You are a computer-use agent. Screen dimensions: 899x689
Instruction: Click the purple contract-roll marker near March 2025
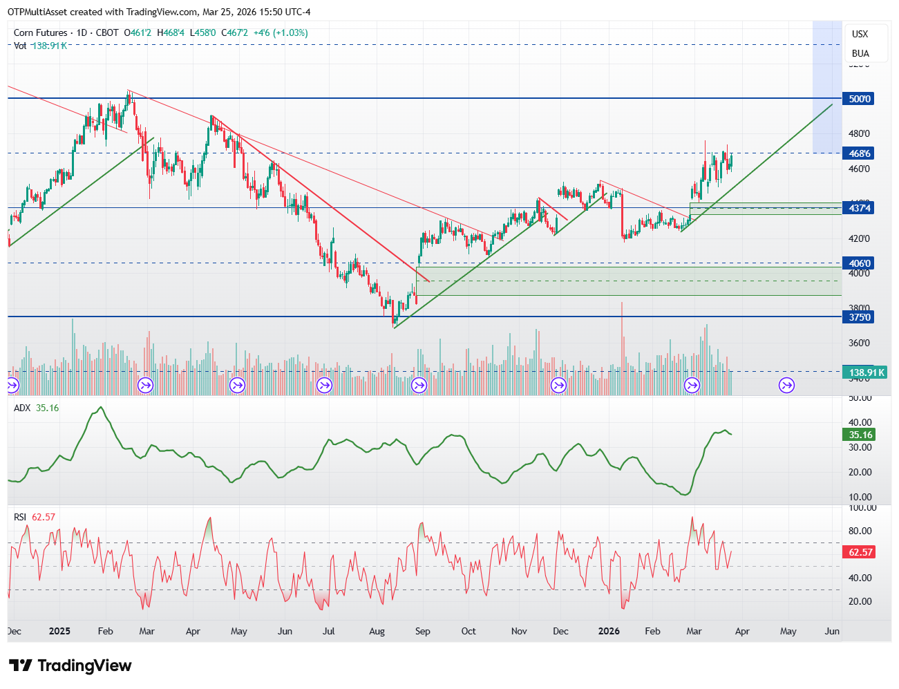coord(145,385)
